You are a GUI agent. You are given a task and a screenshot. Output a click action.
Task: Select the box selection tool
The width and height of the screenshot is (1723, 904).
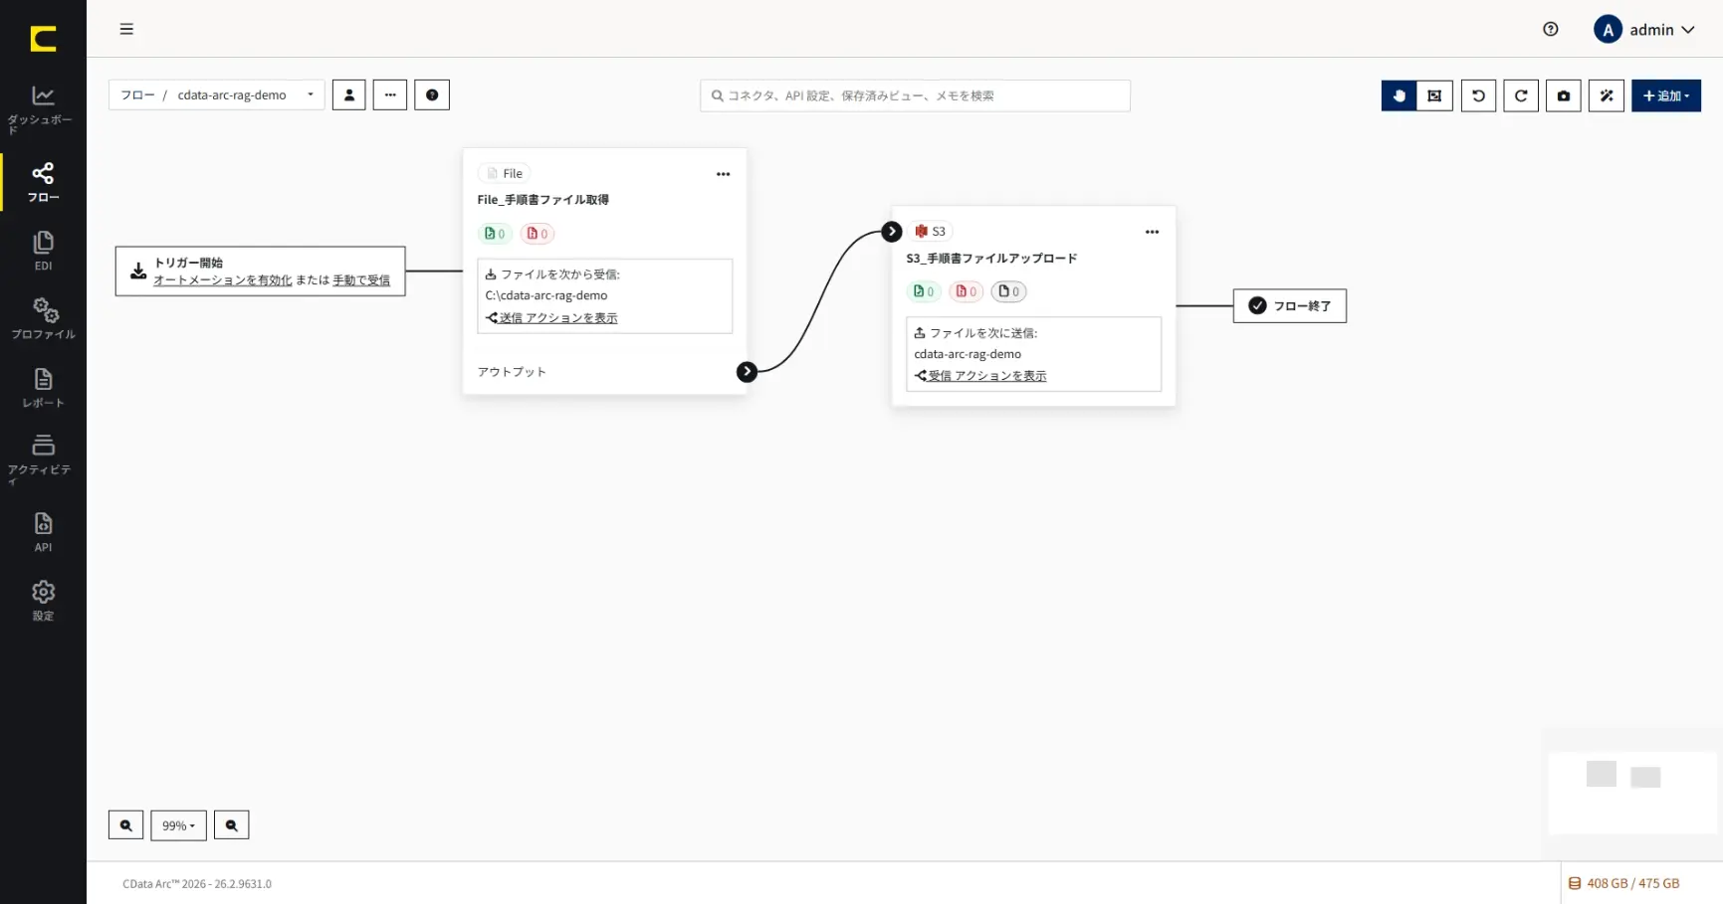(1434, 95)
